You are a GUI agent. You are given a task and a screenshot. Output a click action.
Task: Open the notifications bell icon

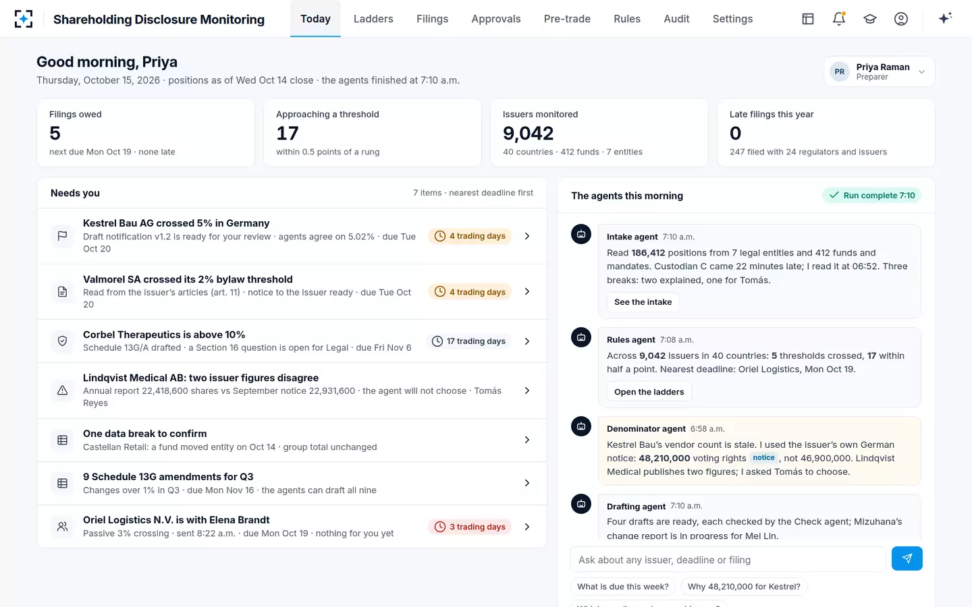click(839, 19)
